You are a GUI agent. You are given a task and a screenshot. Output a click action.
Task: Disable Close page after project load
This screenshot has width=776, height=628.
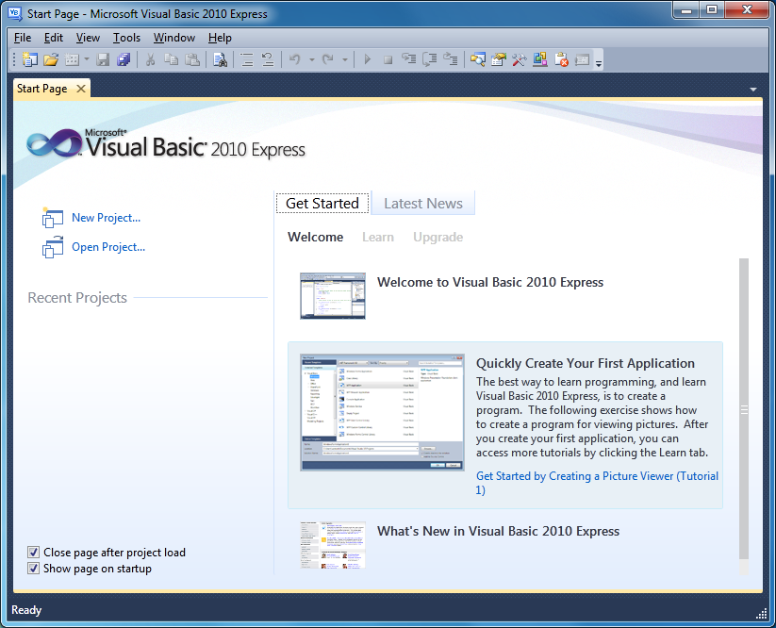(x=33, y=552)
